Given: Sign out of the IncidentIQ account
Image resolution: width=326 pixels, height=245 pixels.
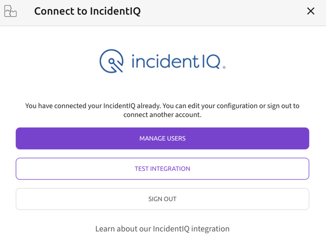Looking at the screenshot, I should tap(163, 199).
